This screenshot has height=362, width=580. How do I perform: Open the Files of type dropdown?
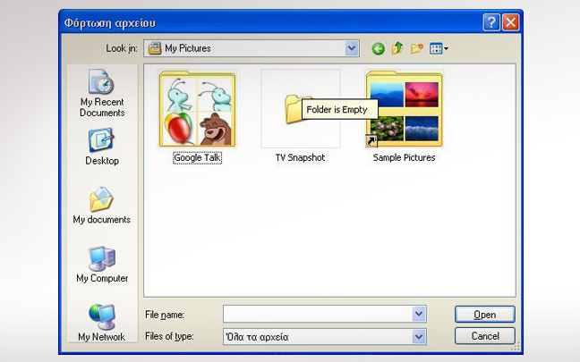(419, 336)
